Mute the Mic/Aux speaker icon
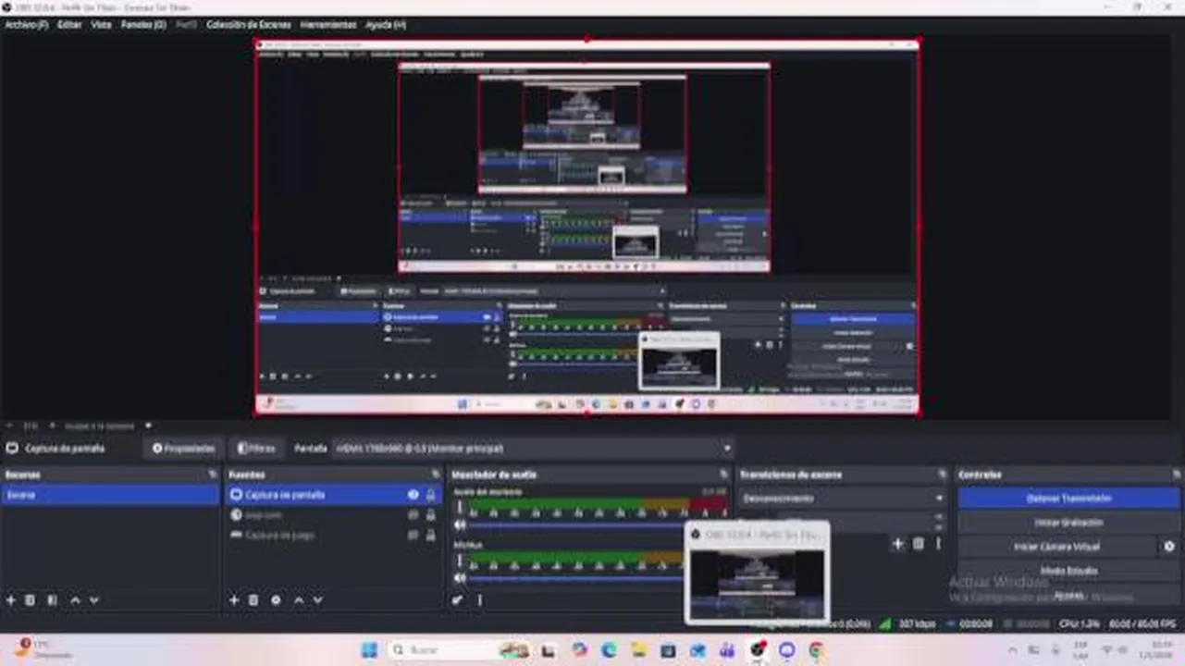 460,579
